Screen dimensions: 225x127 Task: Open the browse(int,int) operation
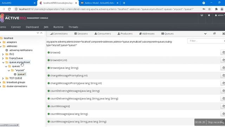pyautogui.click(x=59, y=60)
